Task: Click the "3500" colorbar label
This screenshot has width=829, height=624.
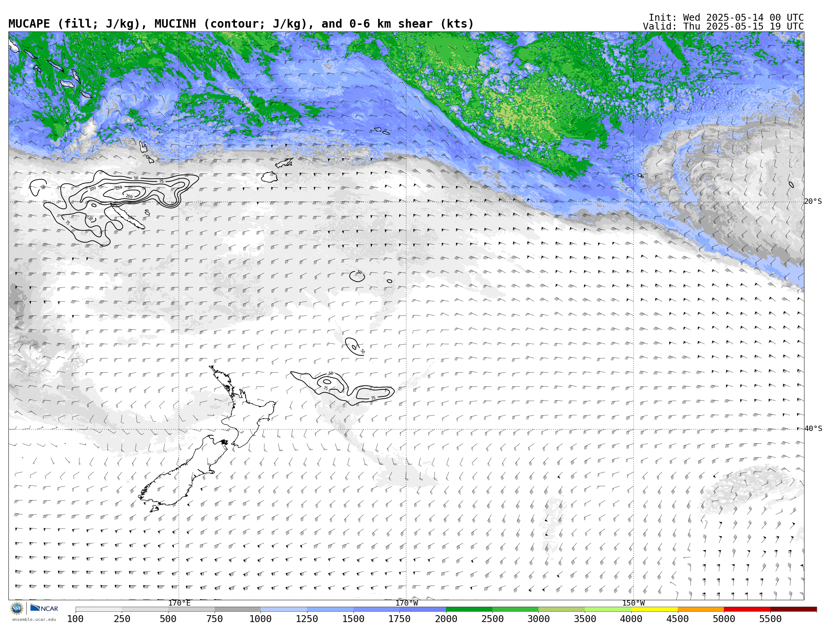Action: pos(585,619)
